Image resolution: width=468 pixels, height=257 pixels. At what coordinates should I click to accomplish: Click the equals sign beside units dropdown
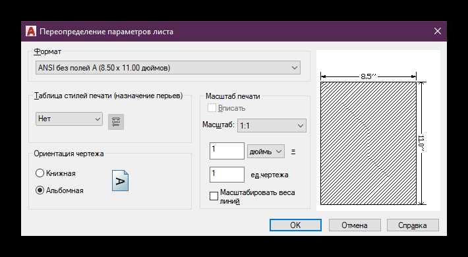293,152
